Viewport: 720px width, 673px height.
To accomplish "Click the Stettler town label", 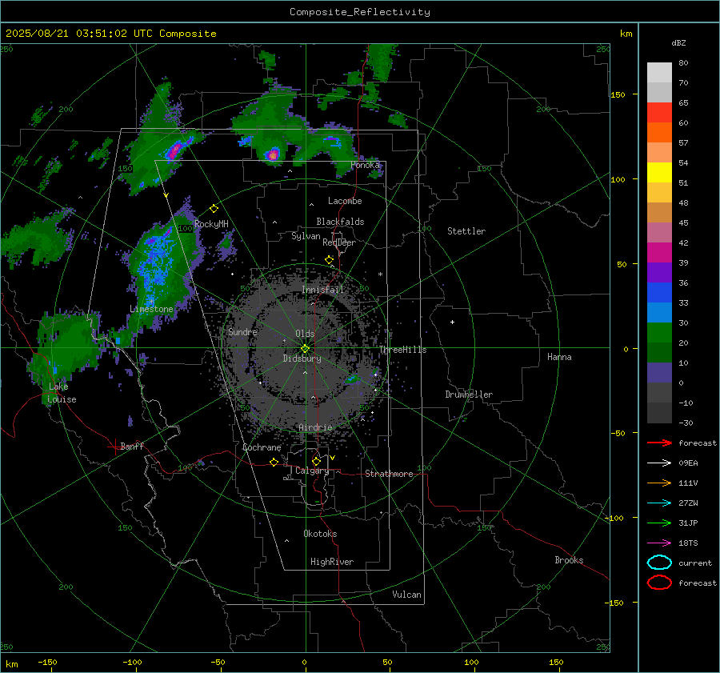I will coord(466,231).
